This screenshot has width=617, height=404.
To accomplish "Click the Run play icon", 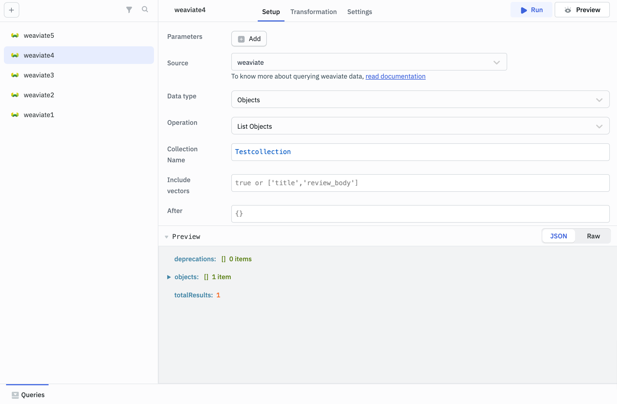I will click(523, 10).
